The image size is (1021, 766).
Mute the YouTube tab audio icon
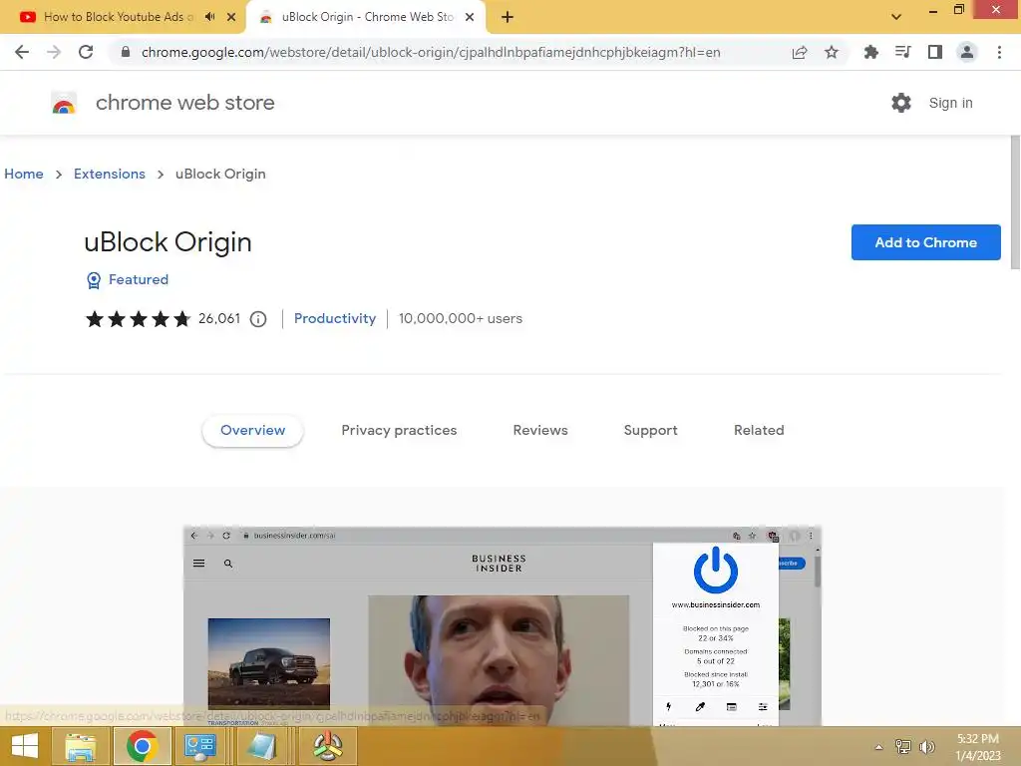click(209, 17)
